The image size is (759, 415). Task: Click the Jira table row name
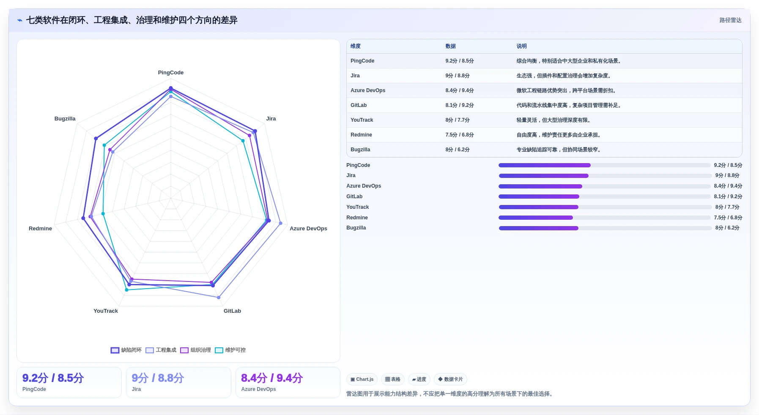[x=355, y=76]
